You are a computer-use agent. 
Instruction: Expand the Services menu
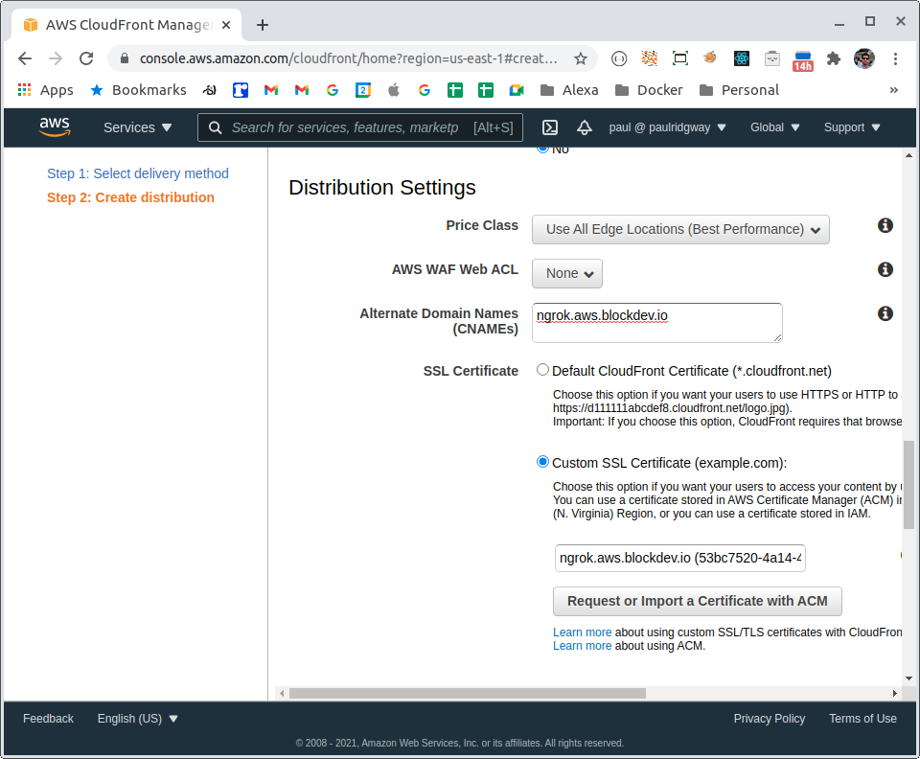pos(137,127)
